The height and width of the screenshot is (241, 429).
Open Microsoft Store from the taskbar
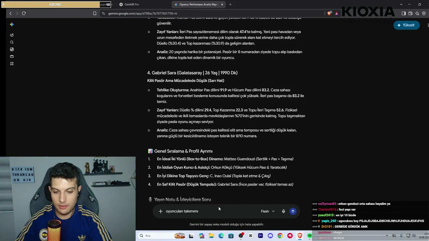coord(231,236)
